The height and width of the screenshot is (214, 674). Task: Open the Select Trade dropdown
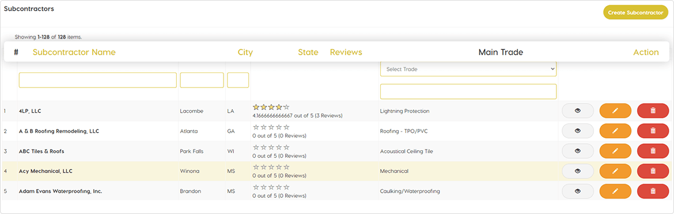click(468, 69)
